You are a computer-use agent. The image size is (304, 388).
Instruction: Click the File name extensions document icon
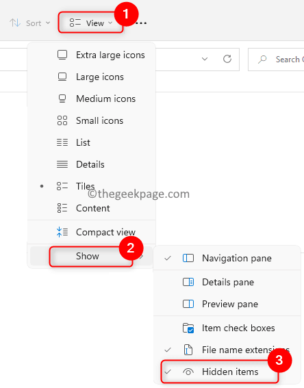point(188,350)
